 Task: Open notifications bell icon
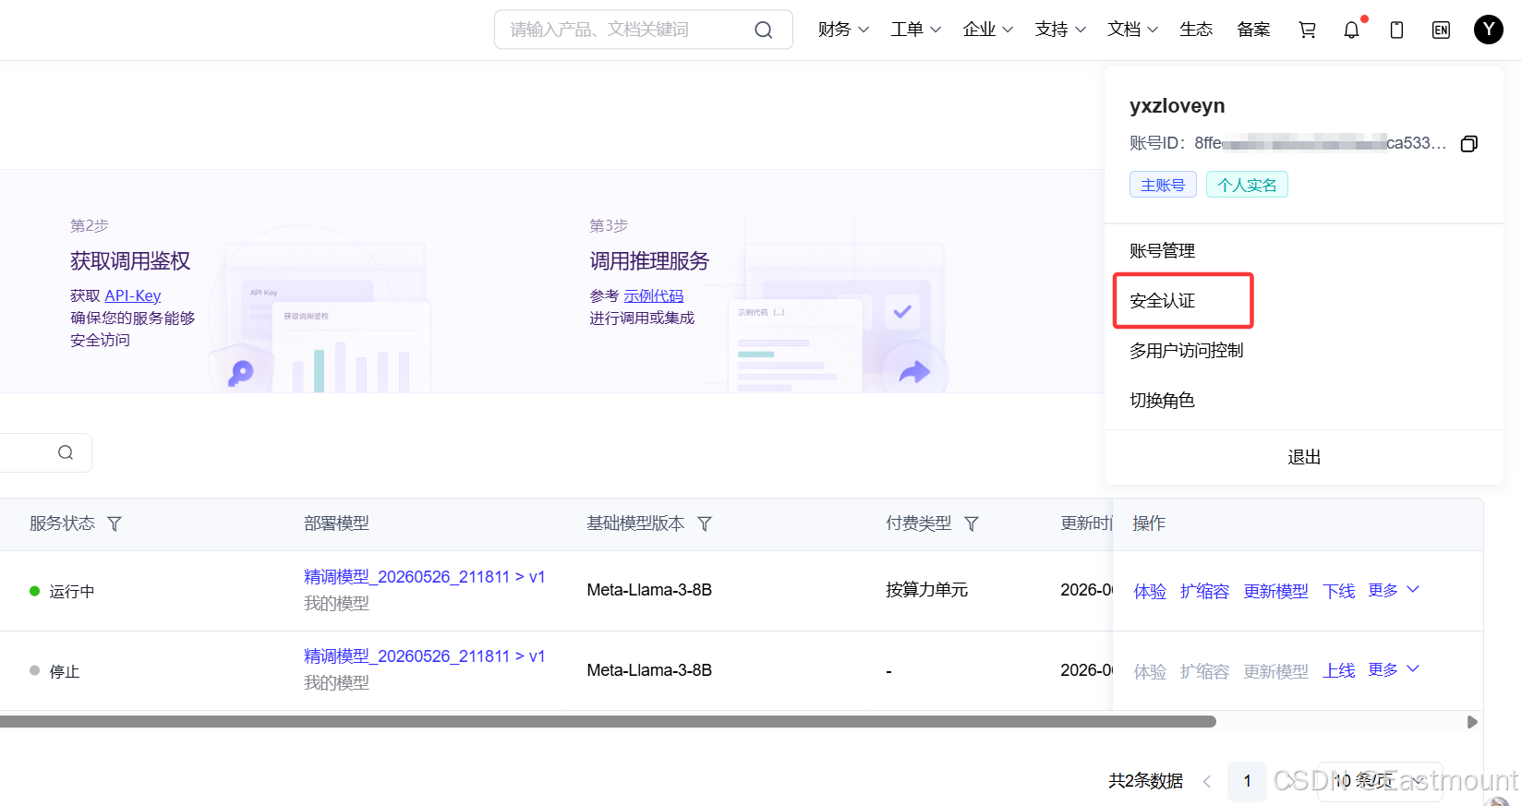coord(1352,30)
